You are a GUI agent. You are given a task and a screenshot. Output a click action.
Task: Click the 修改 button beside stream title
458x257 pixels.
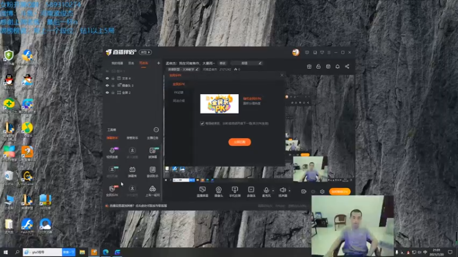[223, 63]
